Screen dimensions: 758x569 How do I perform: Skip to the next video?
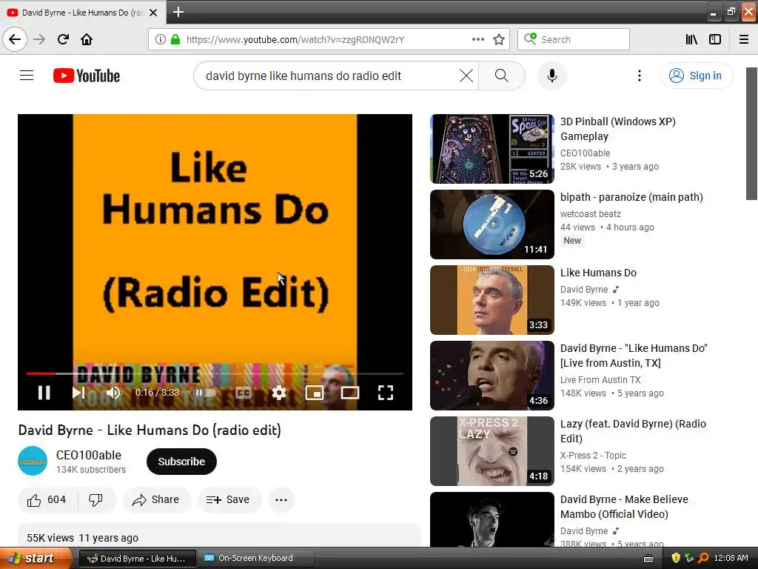coord(78,393)
